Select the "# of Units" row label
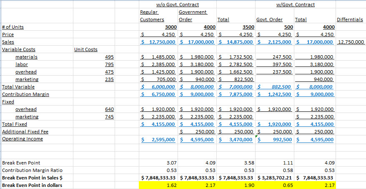 [x=13, y=27]
